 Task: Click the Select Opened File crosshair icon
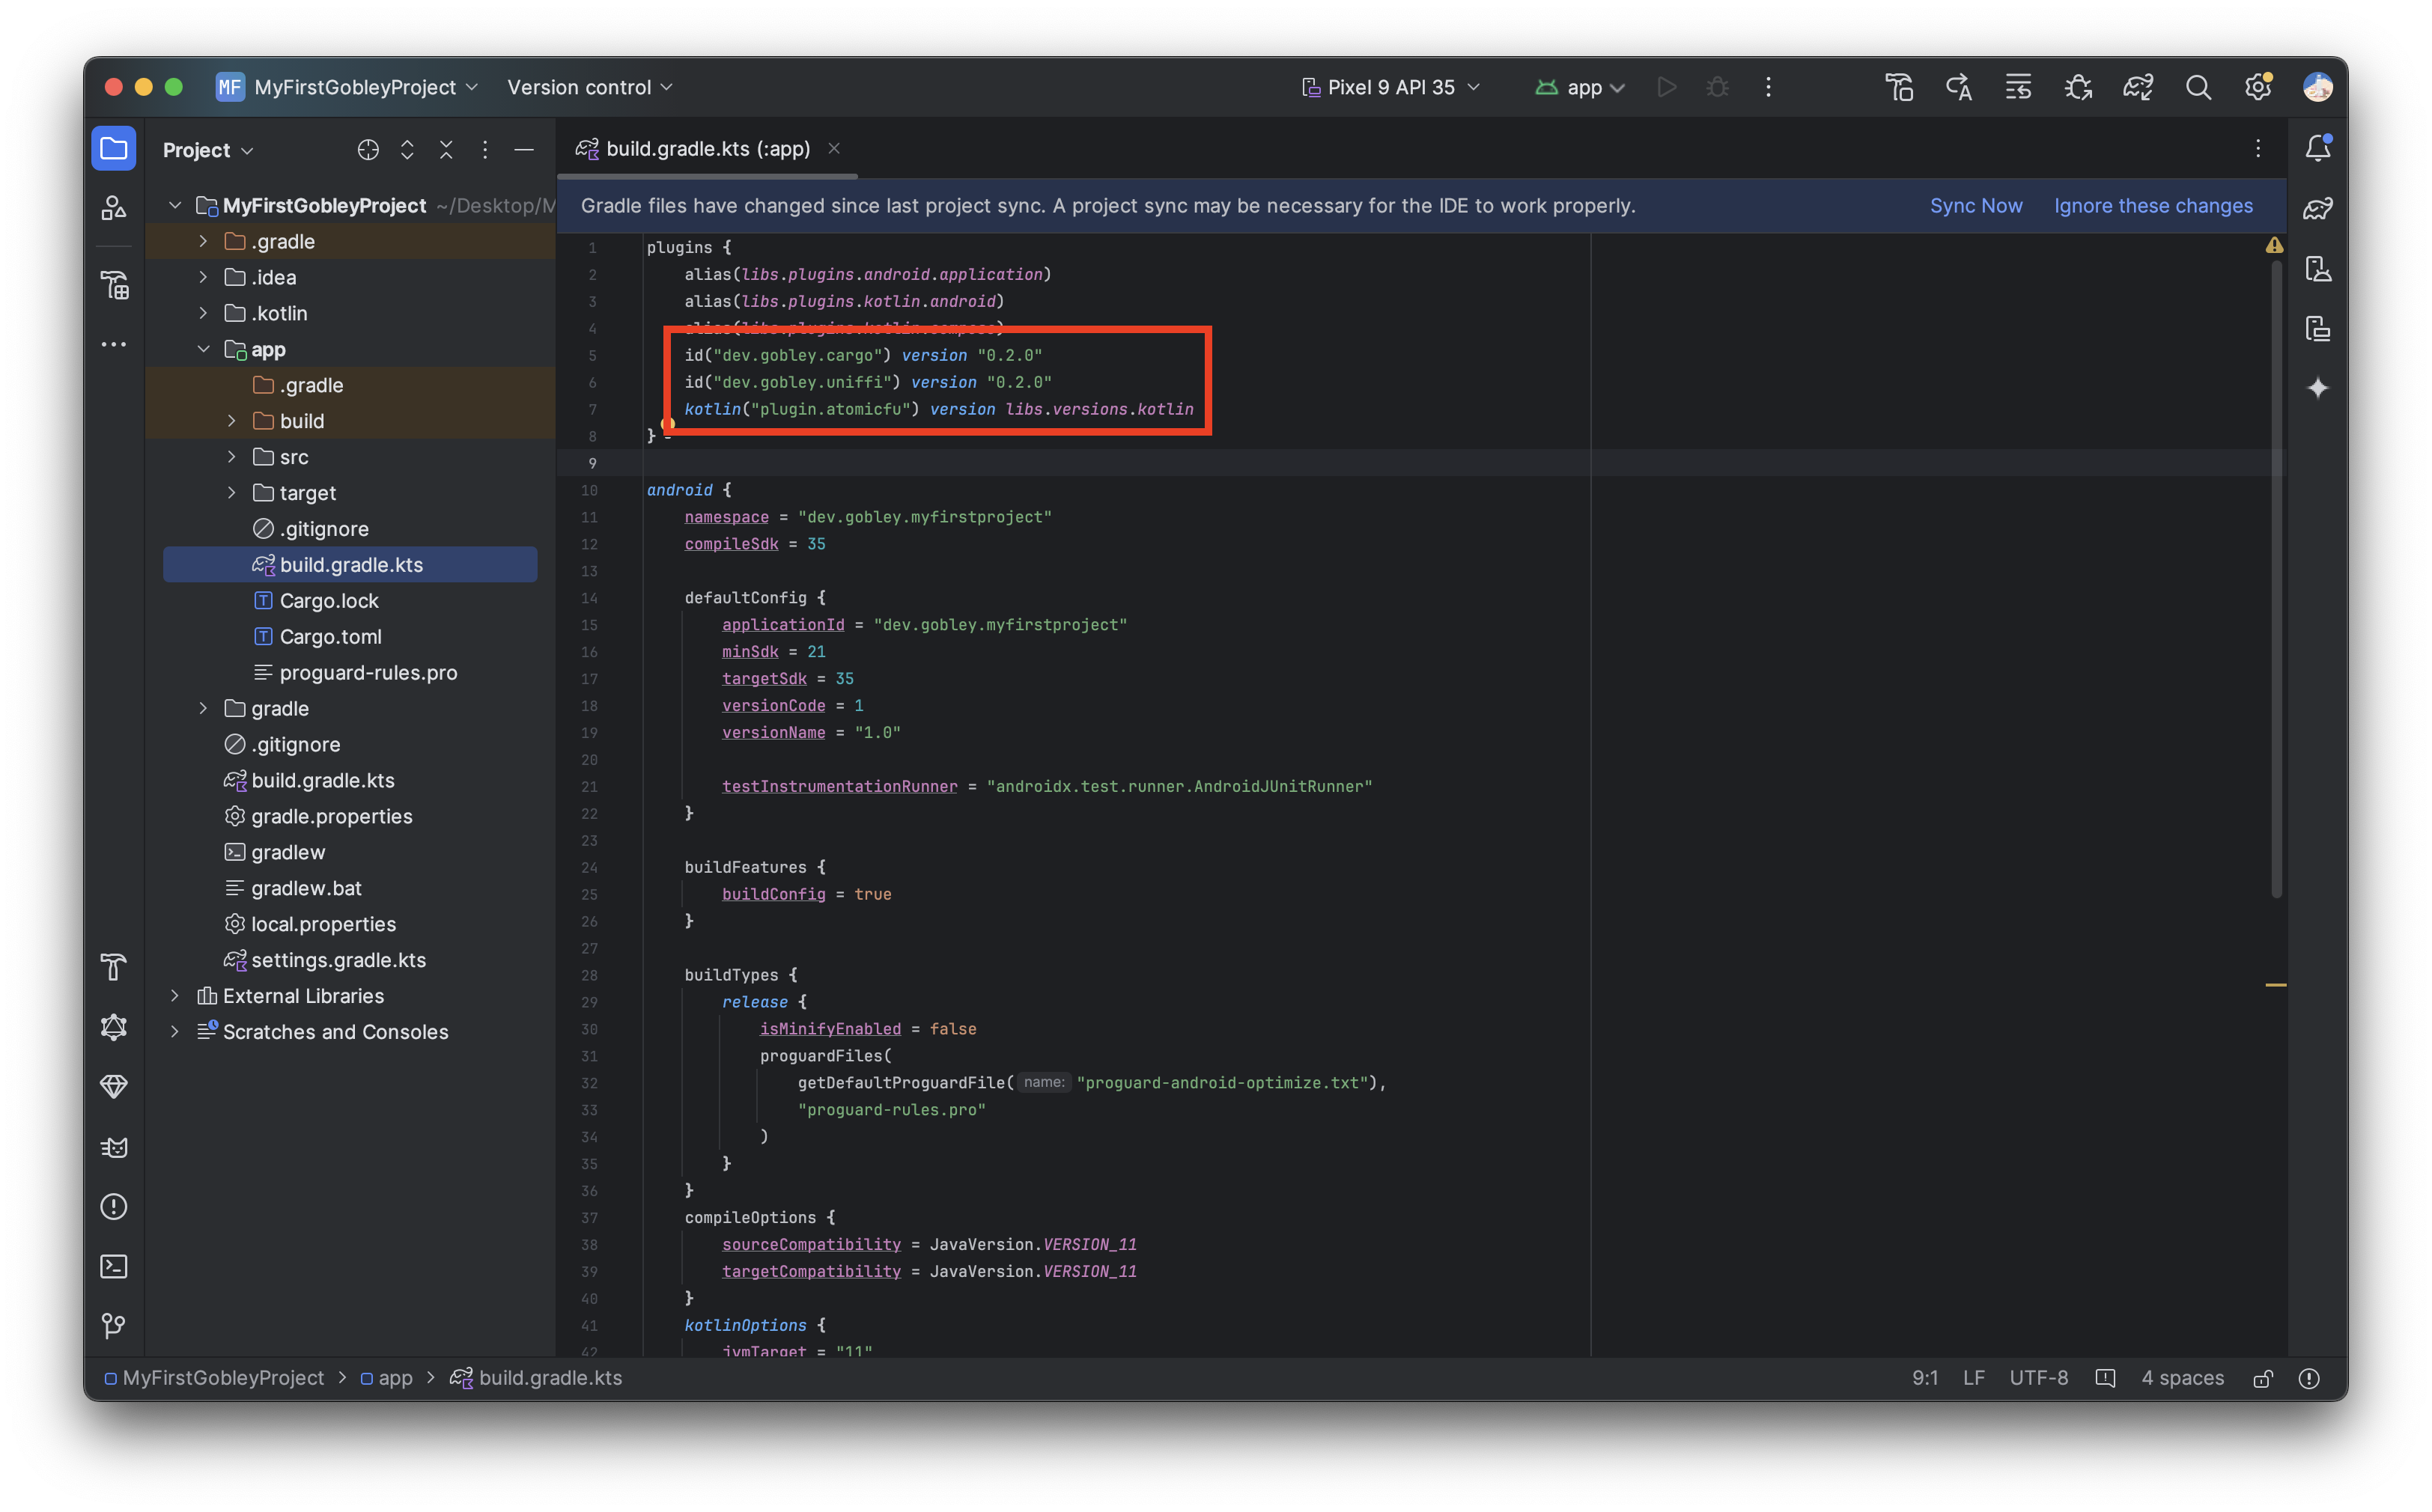pos(368,150)
